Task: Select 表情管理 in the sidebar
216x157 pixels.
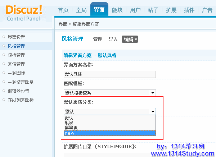Action: [x=16, y=64]
